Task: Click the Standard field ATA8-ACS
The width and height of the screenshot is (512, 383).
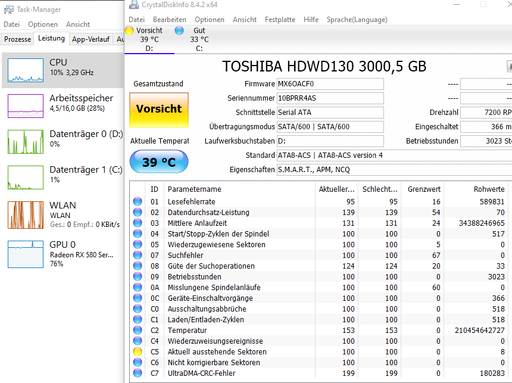Action: (395, 155)
